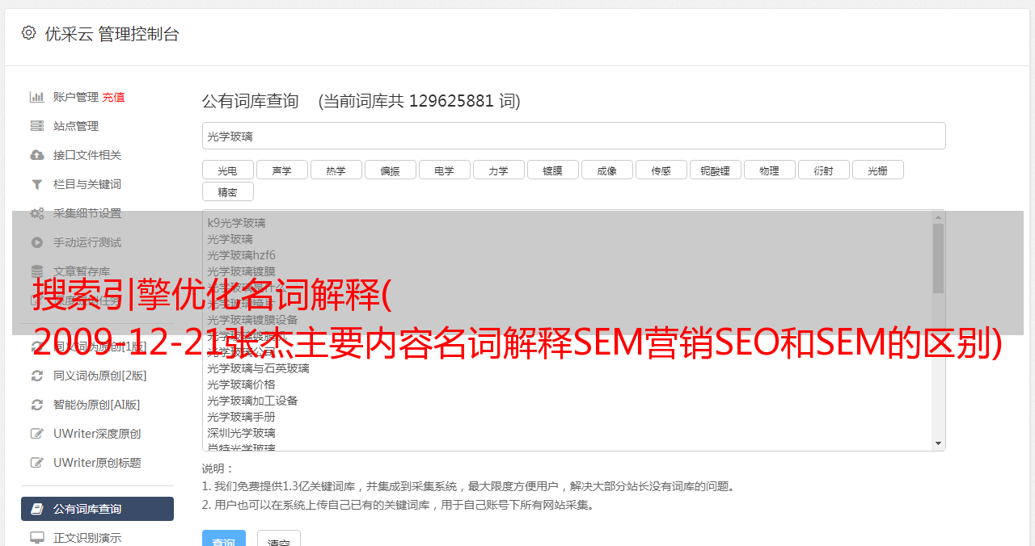Open the 账户管理 bar chart icon
The image size is (1035, 546).
37,97
